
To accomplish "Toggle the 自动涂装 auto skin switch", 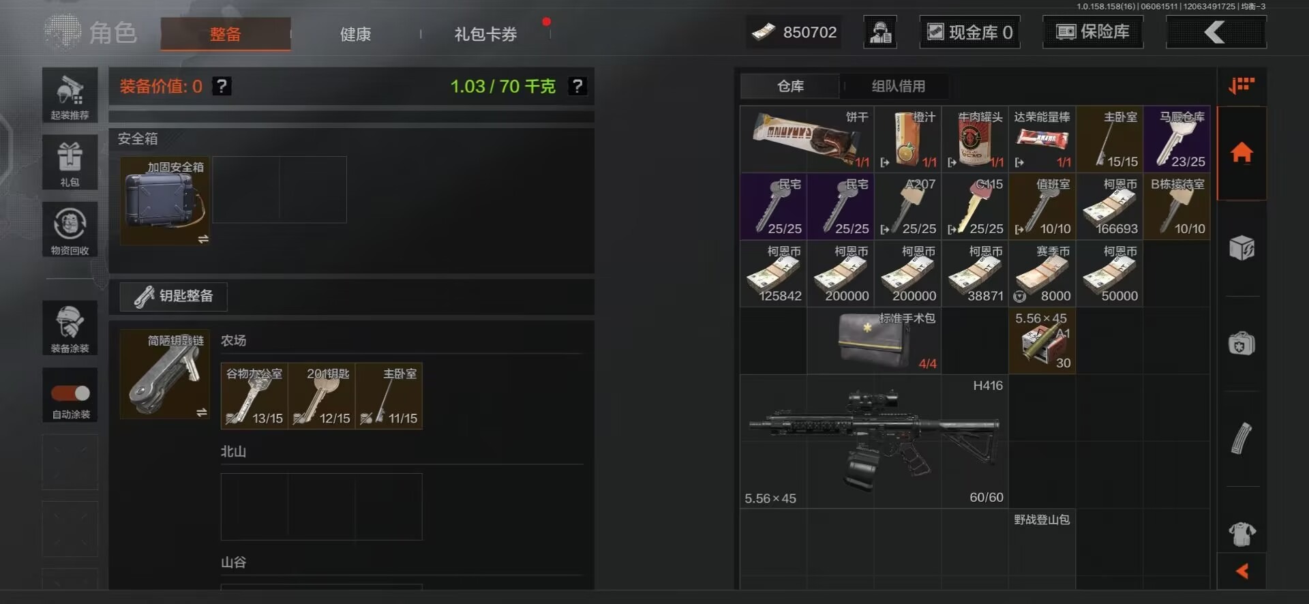I will coord(70,393).
